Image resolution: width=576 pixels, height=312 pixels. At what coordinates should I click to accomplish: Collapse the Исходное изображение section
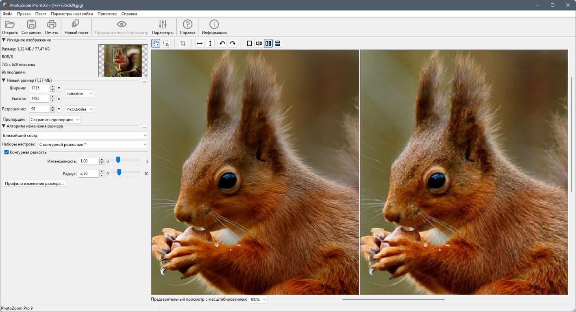point(4,40)
